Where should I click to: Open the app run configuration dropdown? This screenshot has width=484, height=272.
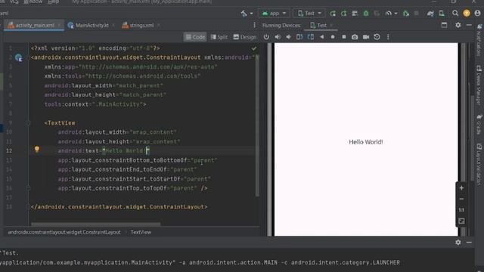(x=274, y=14)
